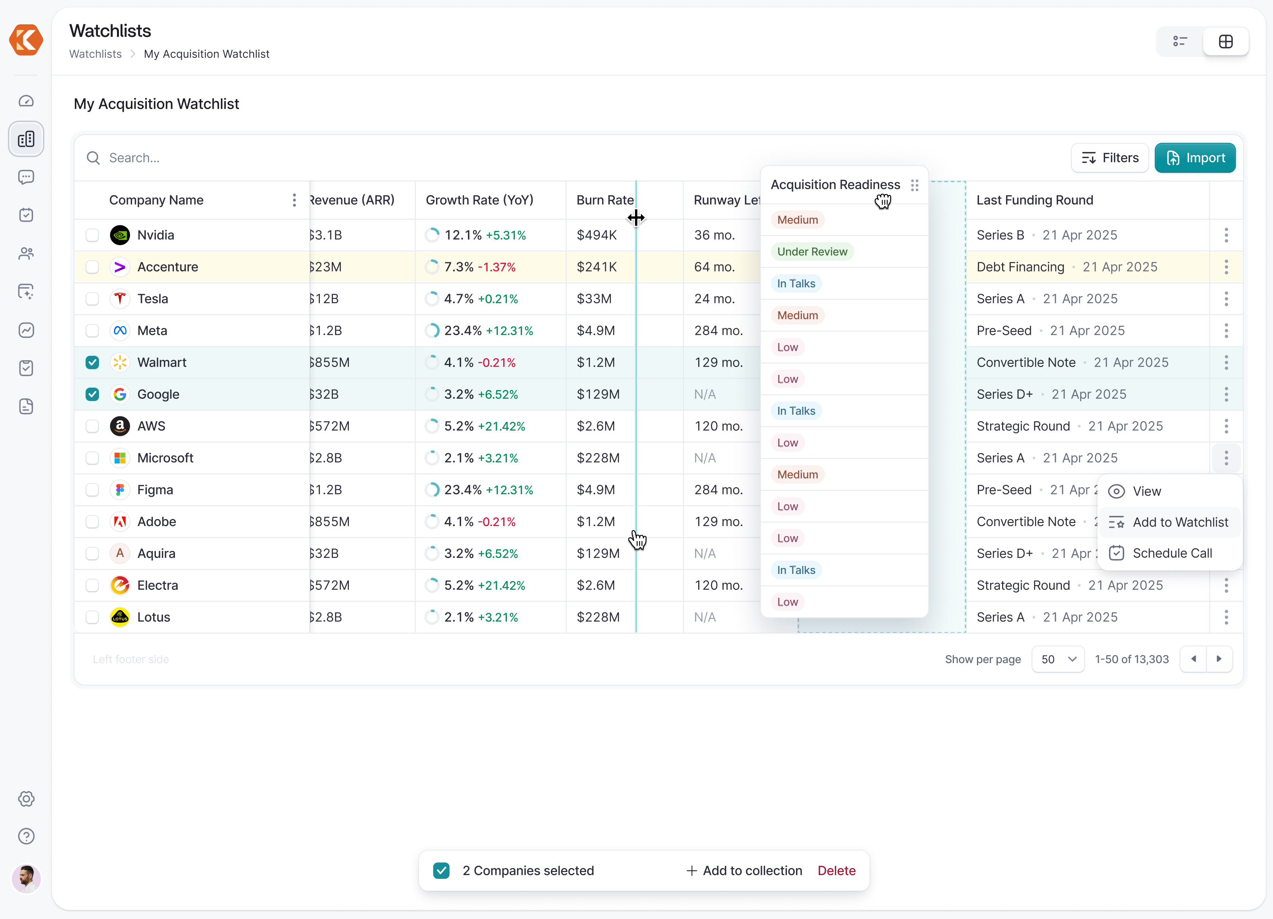1273x919 pixels.
Task: Open the AI sparkle chat sidebar icon
Action: [x=26, y=291]
